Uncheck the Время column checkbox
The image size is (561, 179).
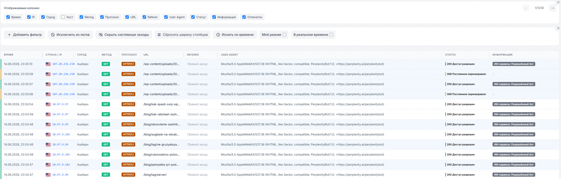[8, 17]
